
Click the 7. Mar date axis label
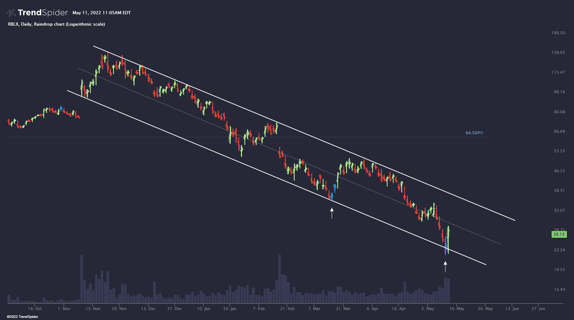314,309
